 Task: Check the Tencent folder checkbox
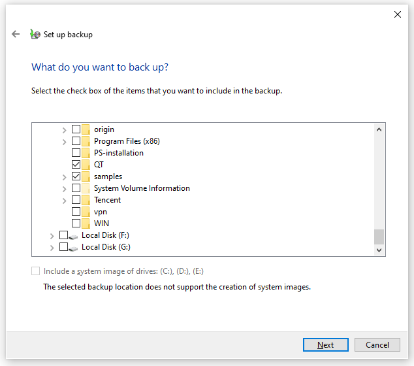point(76,200)
